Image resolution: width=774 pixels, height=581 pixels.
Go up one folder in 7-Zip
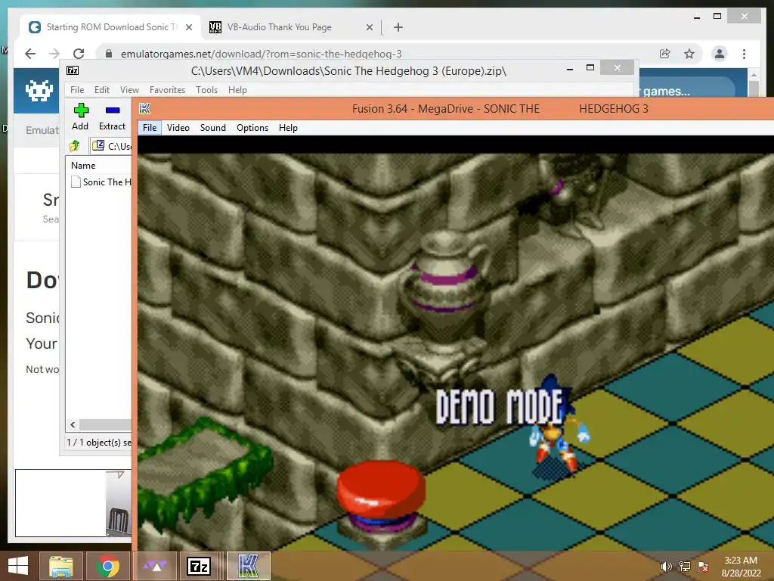click(75, 146)
